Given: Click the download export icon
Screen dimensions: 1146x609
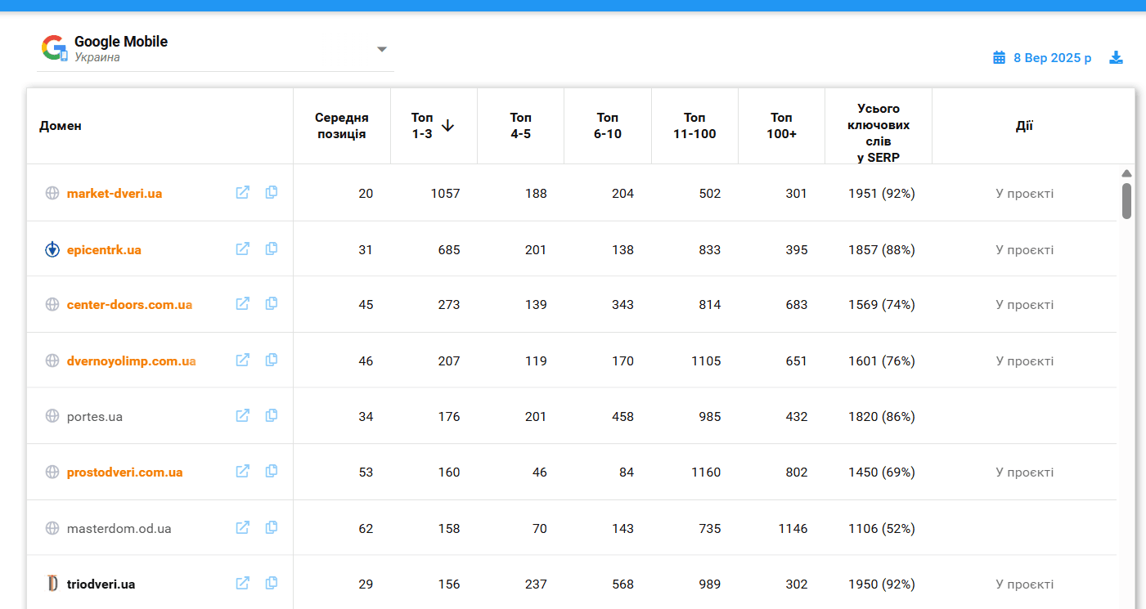Looking at the screenshot, I should pos(1117,57).
